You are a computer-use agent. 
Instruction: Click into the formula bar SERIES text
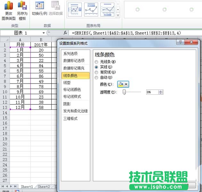[x=126, y=33]
